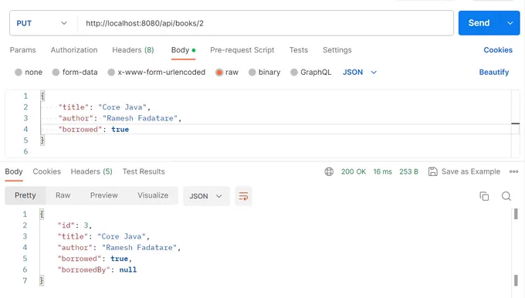Click "Ramesh Fadatare" value in request body
The width and height of the screenshot is (525, 298).
pyautogui.click(x=140, y=118)
